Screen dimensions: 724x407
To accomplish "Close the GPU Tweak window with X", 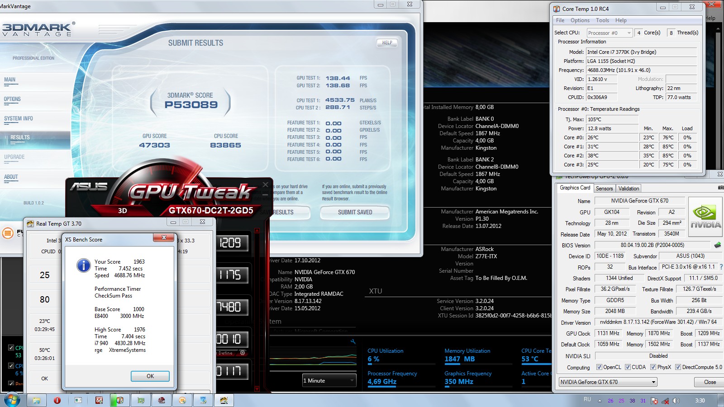I will 266,185.
